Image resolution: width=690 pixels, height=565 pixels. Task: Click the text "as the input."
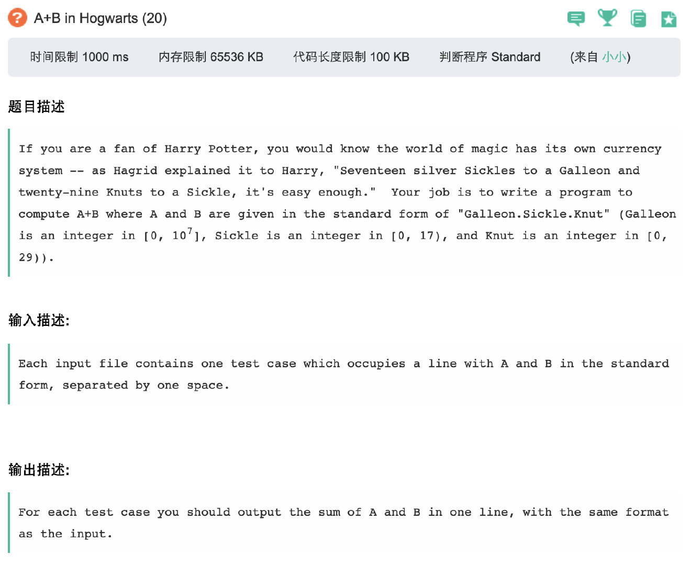pos(65,534)
